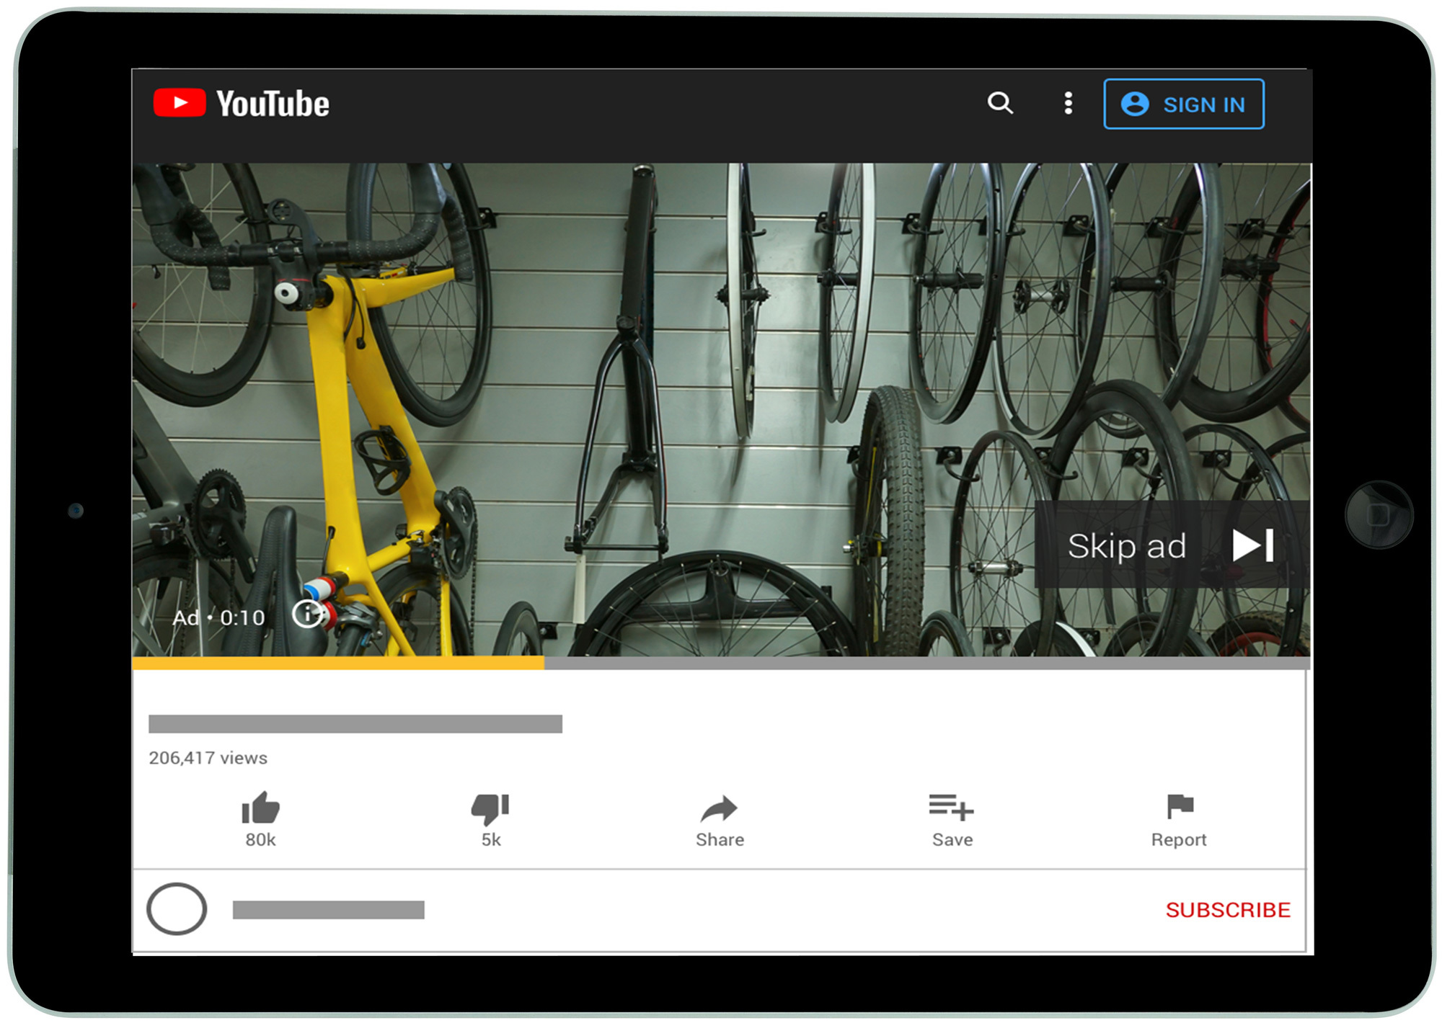
Task: Open the ad info circle icon
Action: click(x=308, y=614)
